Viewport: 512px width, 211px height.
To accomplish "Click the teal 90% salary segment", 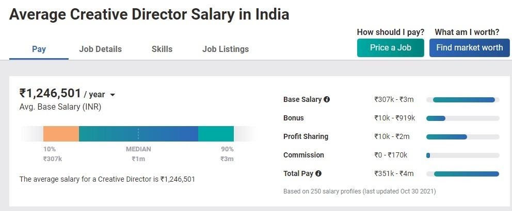I will pyautogui.click(x=216, y=133).
